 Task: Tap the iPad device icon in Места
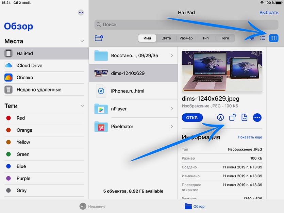point(8,53)
